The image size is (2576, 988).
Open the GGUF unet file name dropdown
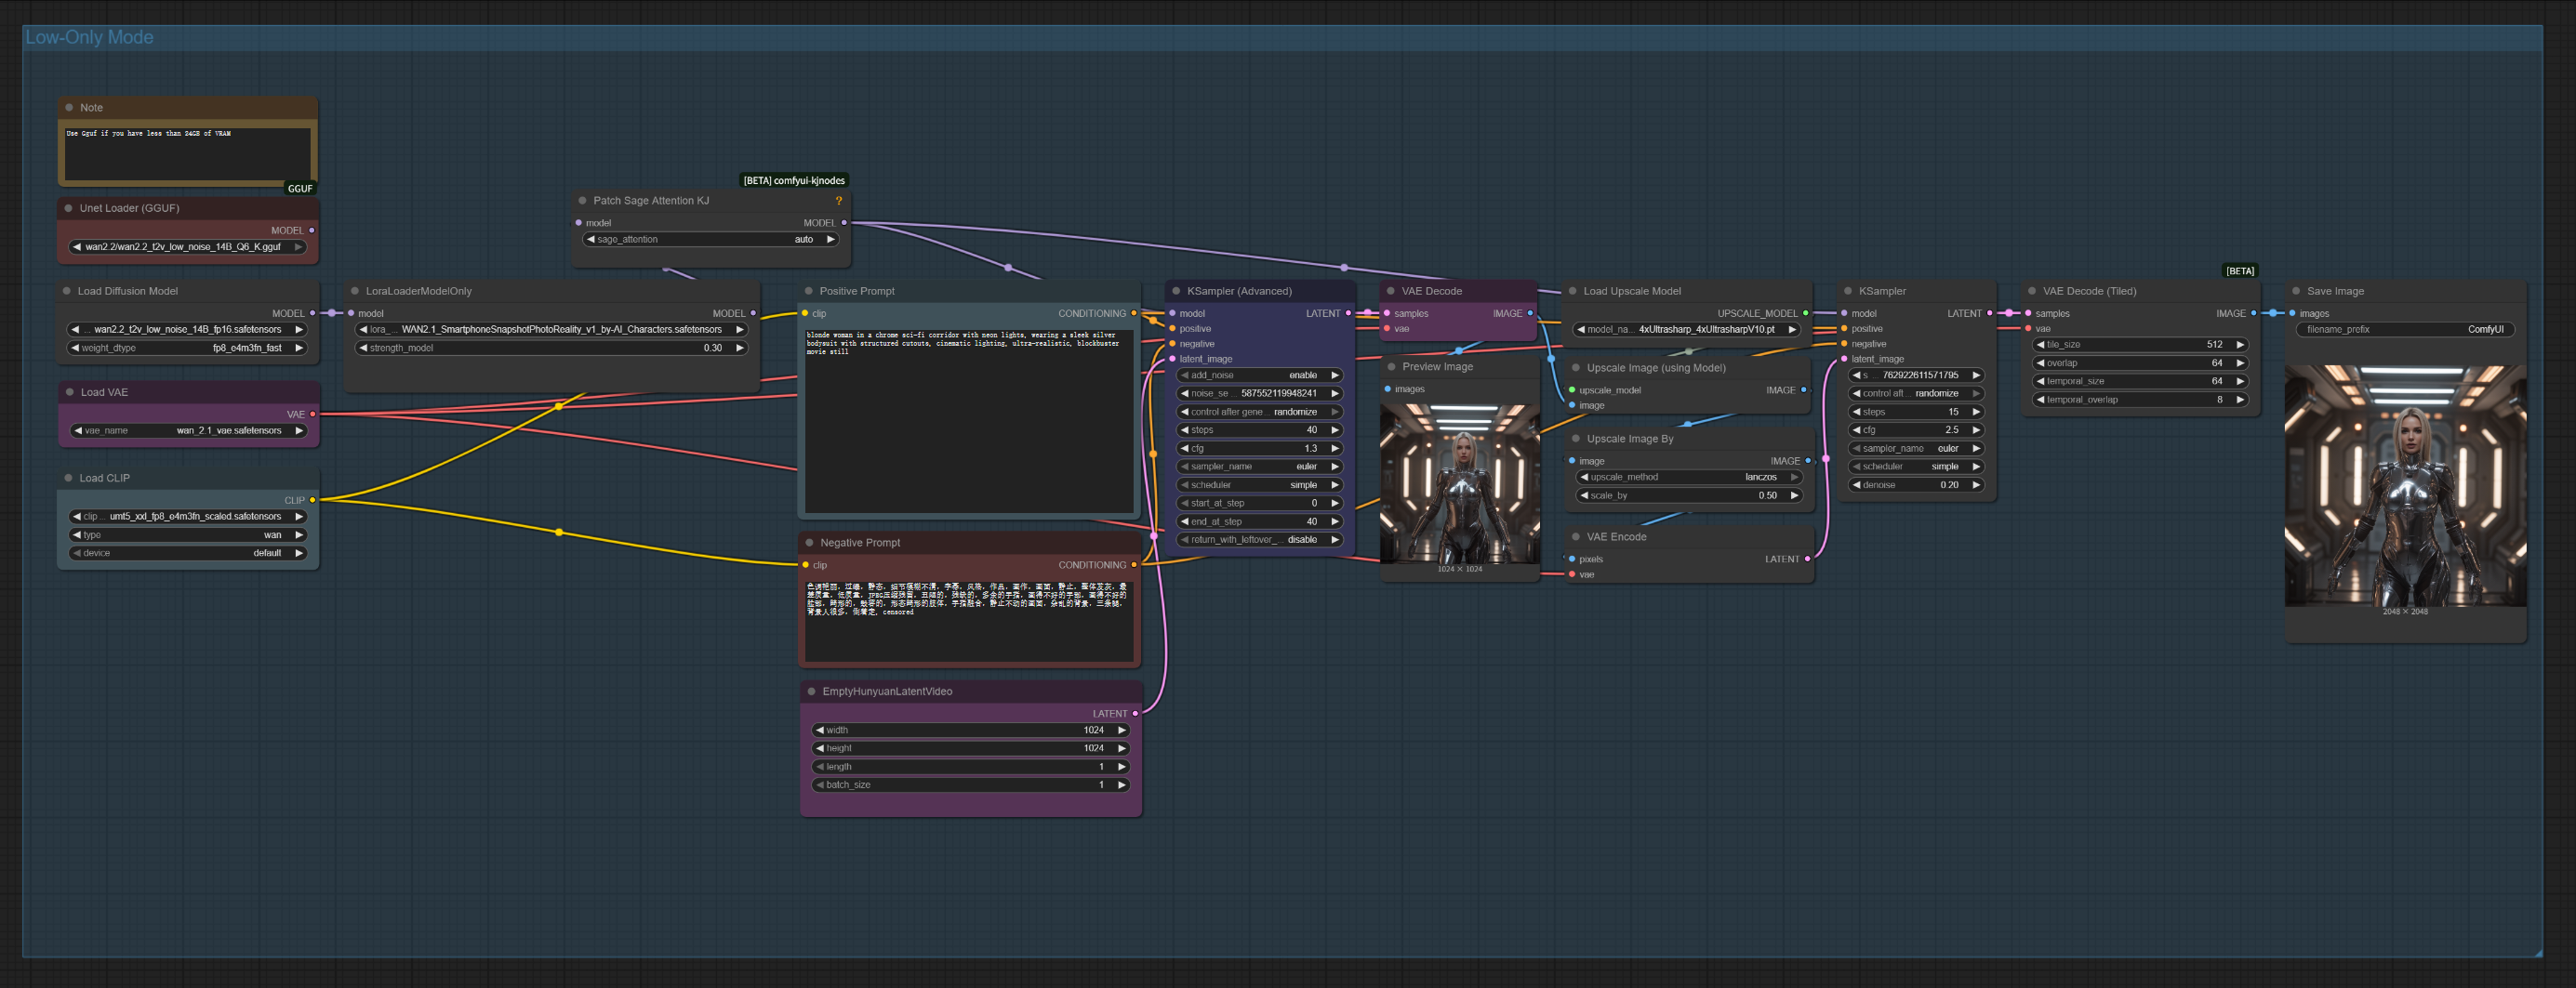187,246
